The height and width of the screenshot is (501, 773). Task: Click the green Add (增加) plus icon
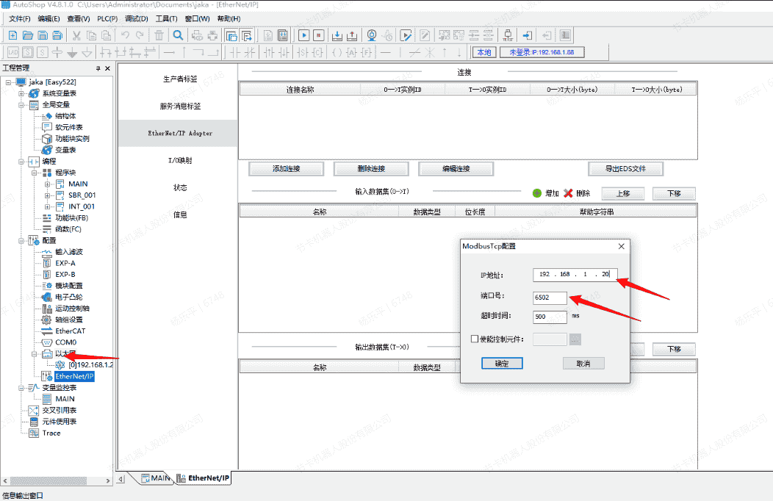[x=537, y=193]
